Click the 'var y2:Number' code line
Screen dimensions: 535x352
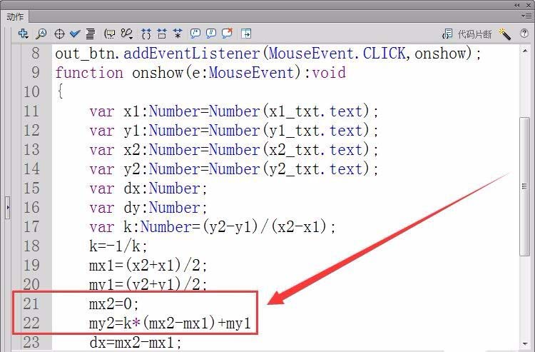[234, 169]
